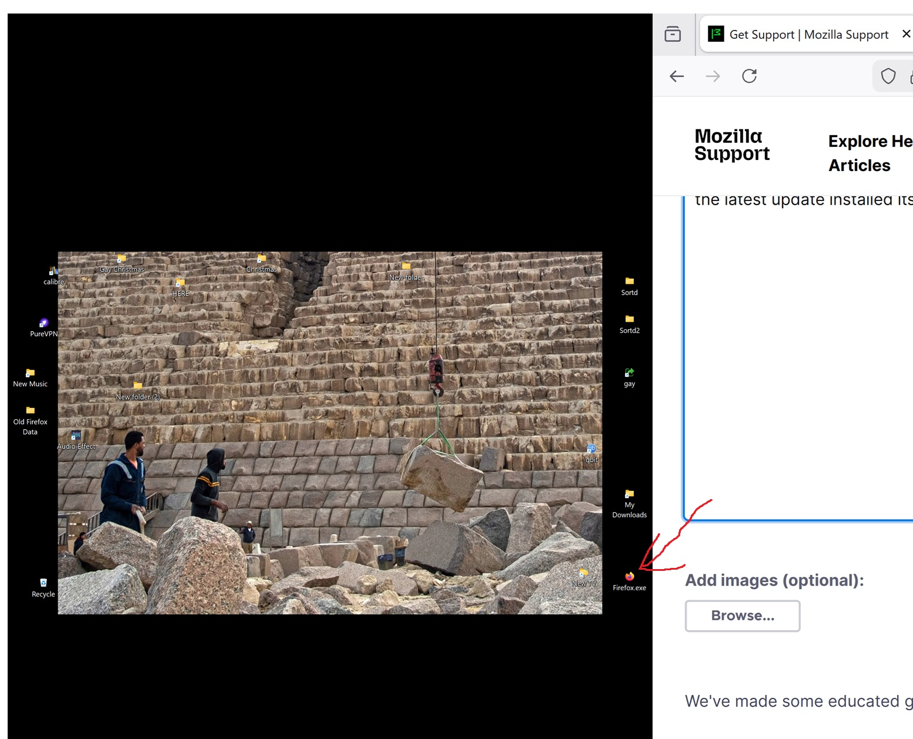Viewport: 913px width, 739px height.
Task: Click the Browse... button
Action: pos(742,616)
